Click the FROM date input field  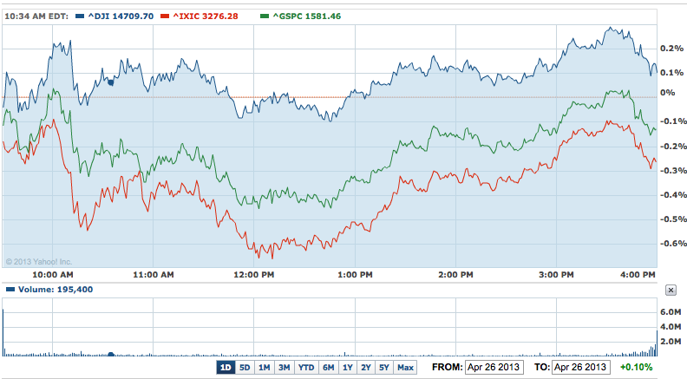pos(494,368)
